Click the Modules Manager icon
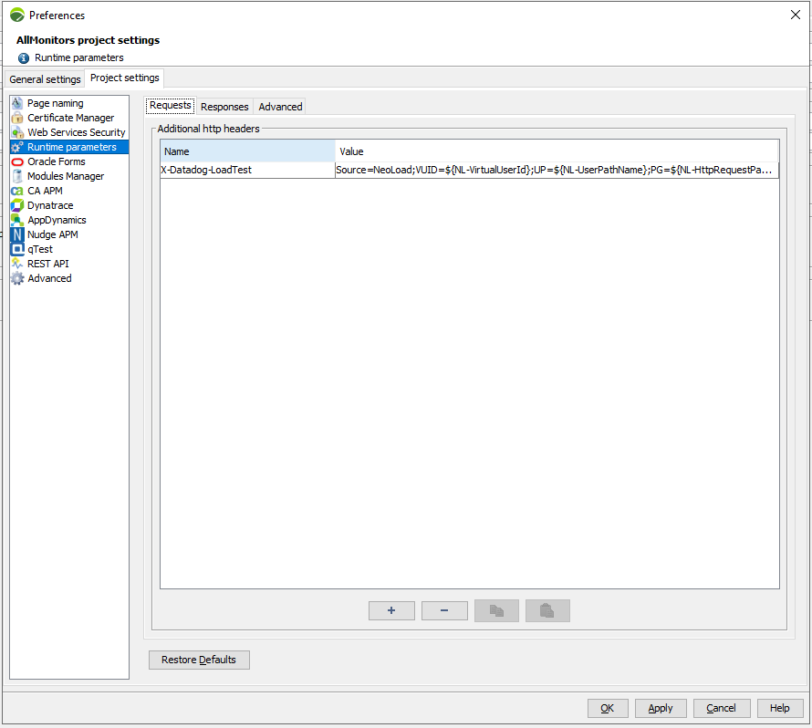This screenshot has height=728, width=812. pyautogui.click(x=17, y=176)
